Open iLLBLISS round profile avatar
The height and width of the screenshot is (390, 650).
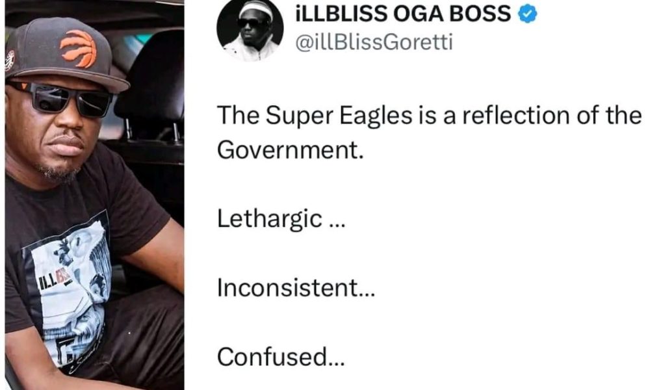tap(250, 29)
